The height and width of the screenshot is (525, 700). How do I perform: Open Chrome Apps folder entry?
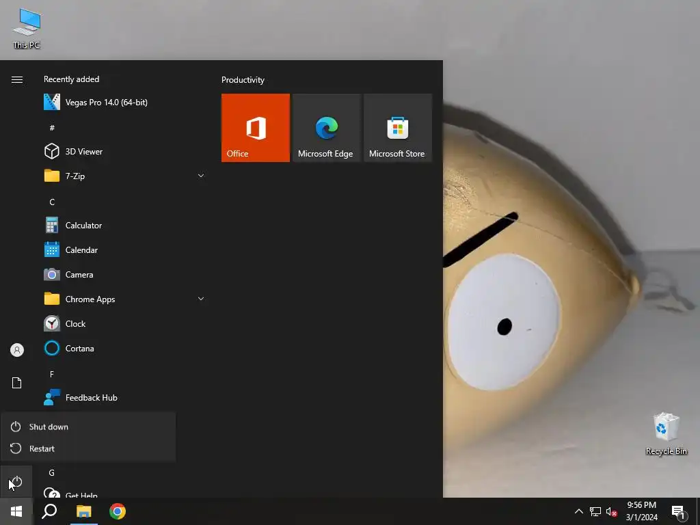[x=124, y=299]
